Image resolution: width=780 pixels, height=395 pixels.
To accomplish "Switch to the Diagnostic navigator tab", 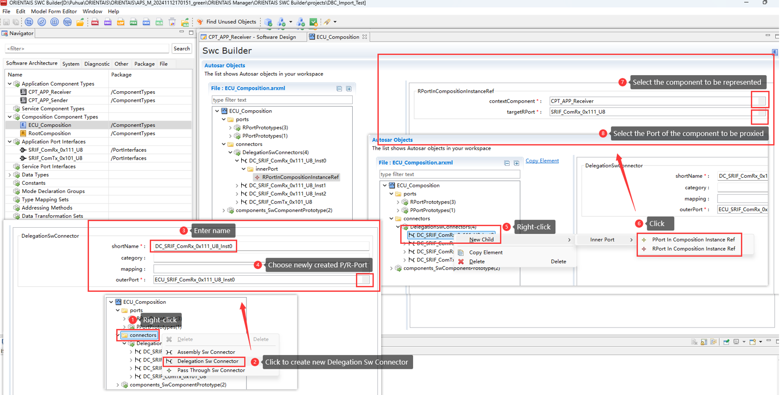I will [x=97, y=64].
